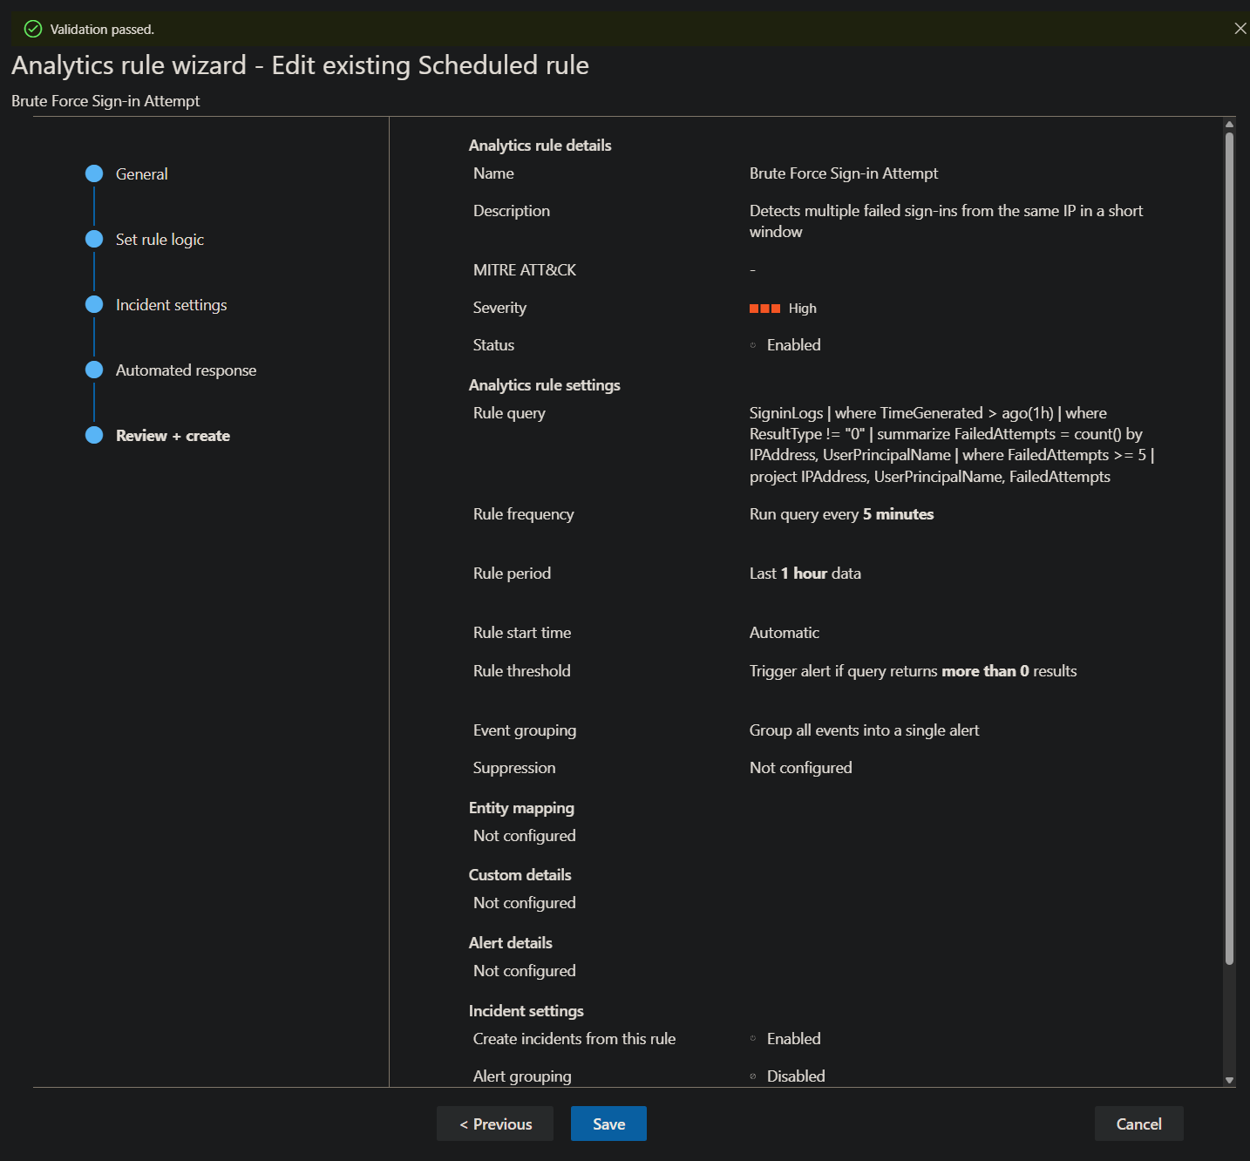Click the scrollbar up arrow
The image size is (1250, 1161).
click(1229, 124)
